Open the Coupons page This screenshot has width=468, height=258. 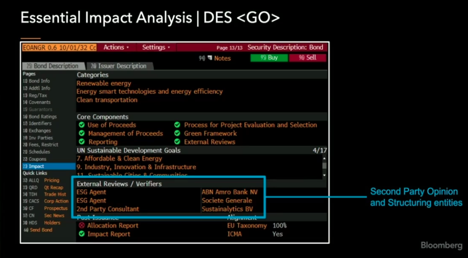[34, 159]
